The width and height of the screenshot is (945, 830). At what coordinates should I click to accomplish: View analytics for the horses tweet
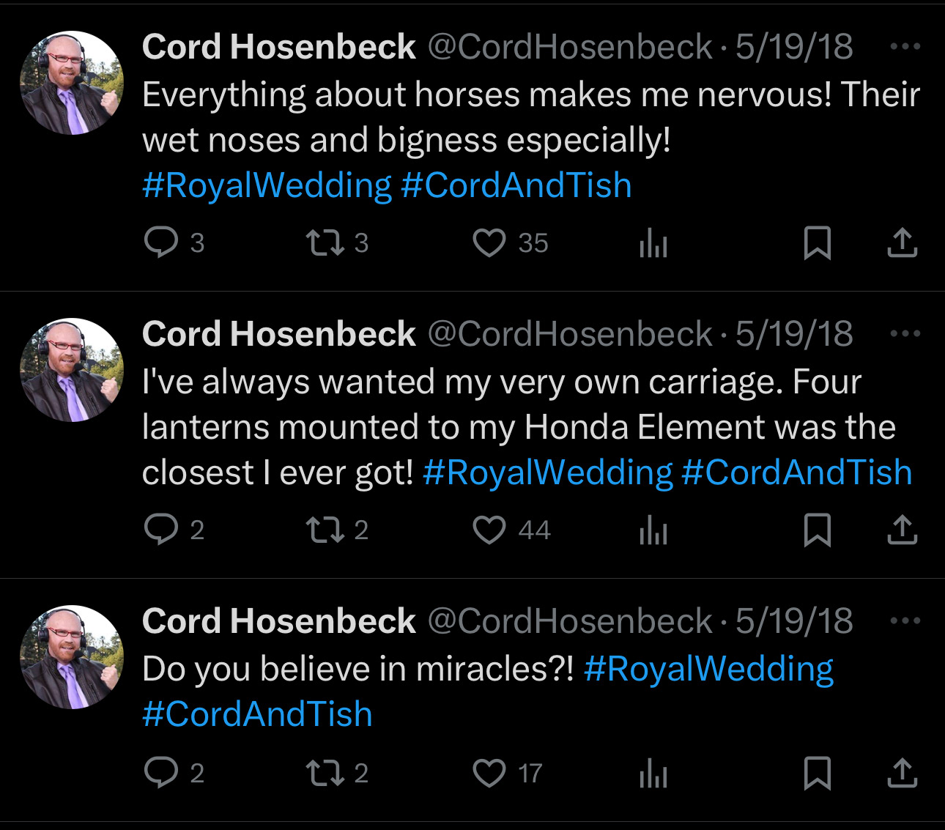click(x=653, y=243)
